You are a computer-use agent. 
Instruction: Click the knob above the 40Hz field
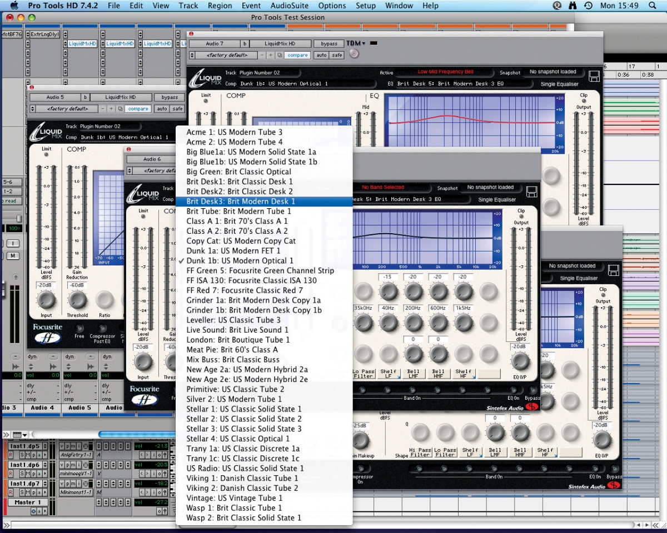[x=388, y=290]
